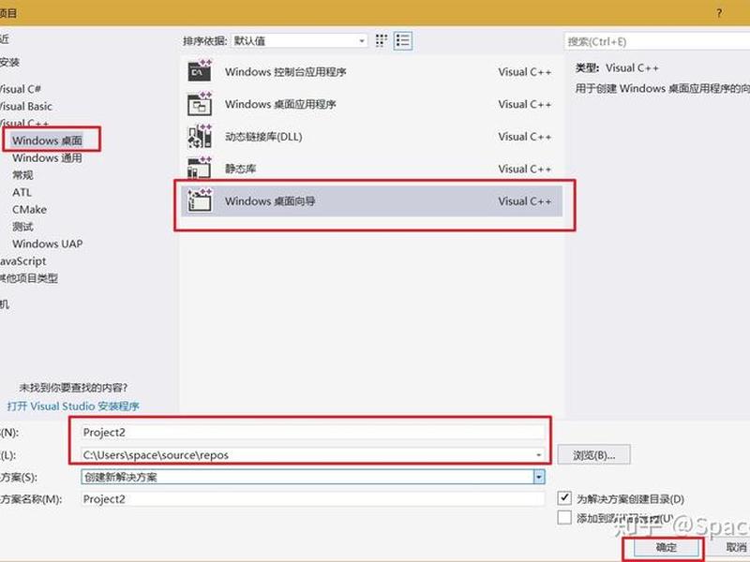Click the 取消 button

[x=732, y=548]
